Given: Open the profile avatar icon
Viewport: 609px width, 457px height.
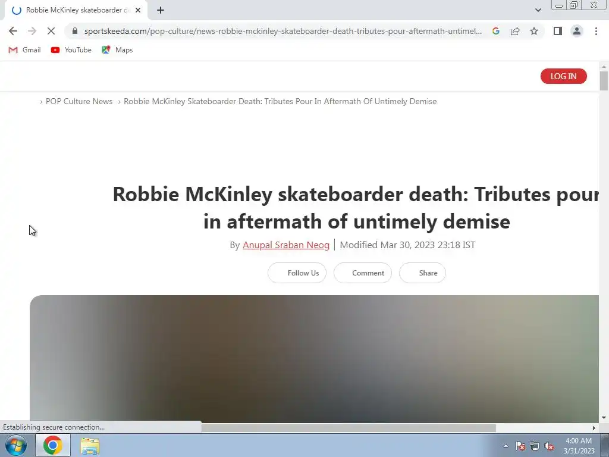Looking at the screenshot, I should (577, 31).
